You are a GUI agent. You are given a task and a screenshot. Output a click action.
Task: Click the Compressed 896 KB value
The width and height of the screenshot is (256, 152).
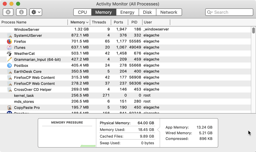tap(206, 139)
